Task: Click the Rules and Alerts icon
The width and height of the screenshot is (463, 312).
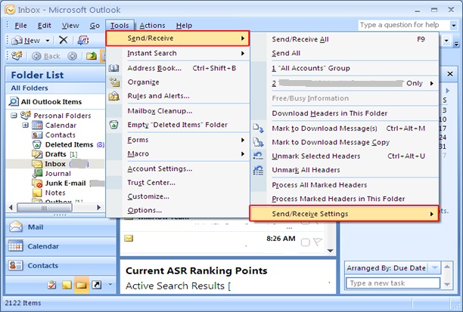Action: [114, 96]
